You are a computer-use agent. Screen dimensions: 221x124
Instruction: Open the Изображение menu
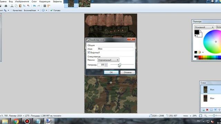click(22, 1)
